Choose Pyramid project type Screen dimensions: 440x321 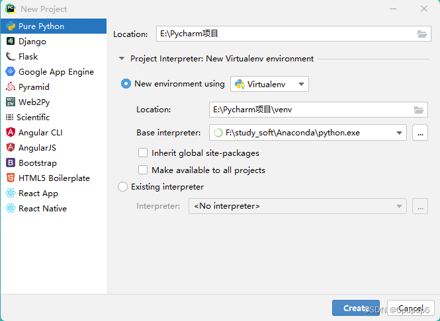pos(54,87)
